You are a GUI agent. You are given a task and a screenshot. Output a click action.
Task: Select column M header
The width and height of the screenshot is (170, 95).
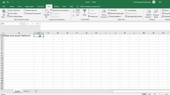tap(144, 33)
